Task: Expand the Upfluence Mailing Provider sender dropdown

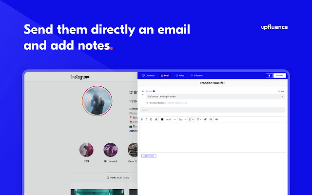Action: [x=215, y=97]
